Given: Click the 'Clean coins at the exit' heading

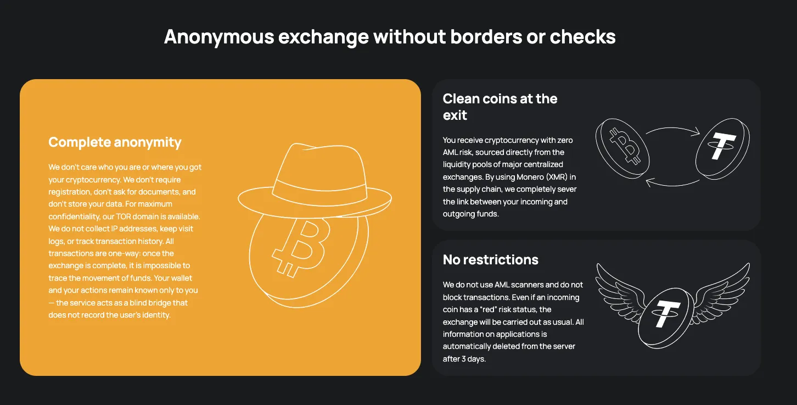Looking at the screenshot, I should pyautogui.click(x=500, y=107).
